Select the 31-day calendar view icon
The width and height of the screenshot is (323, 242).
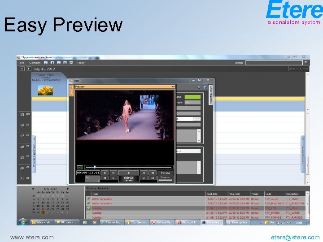65,62
